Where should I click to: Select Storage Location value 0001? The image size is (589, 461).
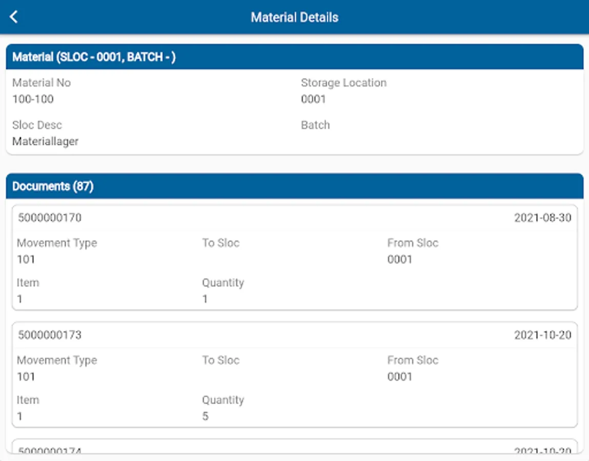313,99
